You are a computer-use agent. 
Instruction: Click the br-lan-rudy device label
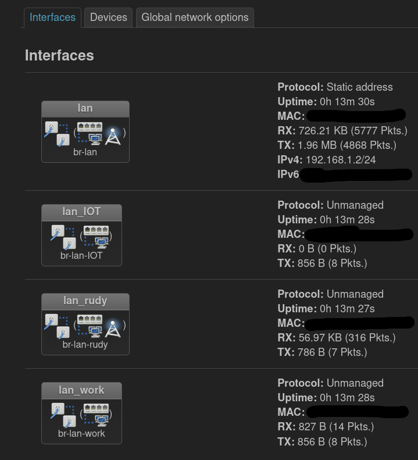[x=85, y=344]
